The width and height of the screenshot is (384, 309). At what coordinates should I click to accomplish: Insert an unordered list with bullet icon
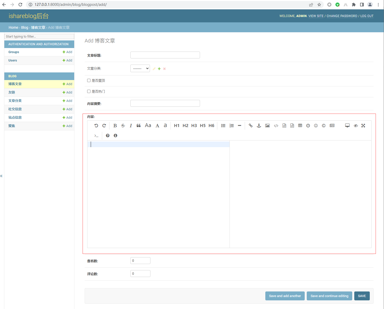(x=223, y=126)
